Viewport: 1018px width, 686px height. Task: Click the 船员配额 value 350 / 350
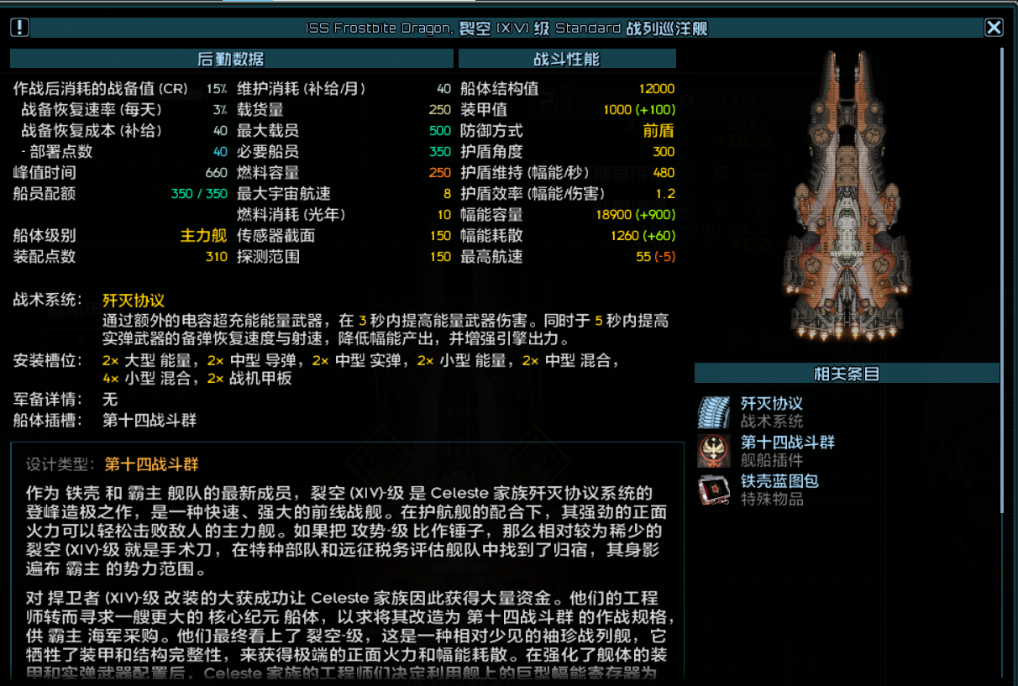(199, 194)
